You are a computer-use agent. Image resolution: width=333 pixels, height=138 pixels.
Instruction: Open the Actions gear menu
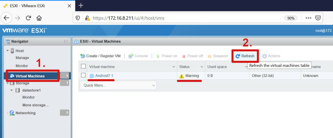click(271, 56)
